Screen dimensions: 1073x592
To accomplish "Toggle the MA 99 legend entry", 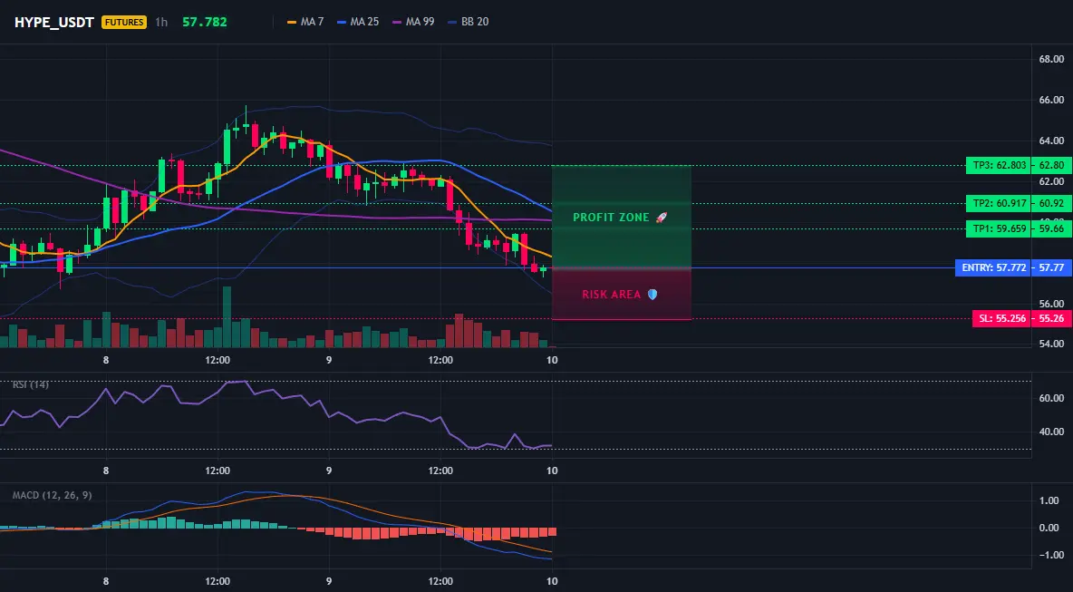I will coord(413,22).
